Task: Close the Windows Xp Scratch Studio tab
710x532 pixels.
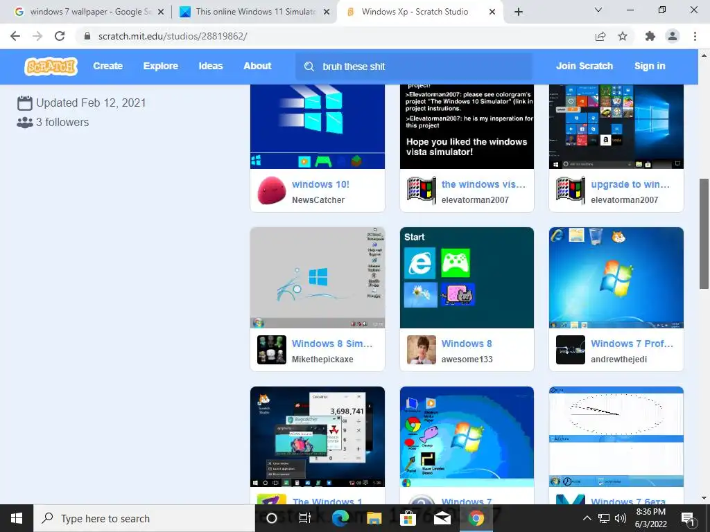Action: click(492, 12)
